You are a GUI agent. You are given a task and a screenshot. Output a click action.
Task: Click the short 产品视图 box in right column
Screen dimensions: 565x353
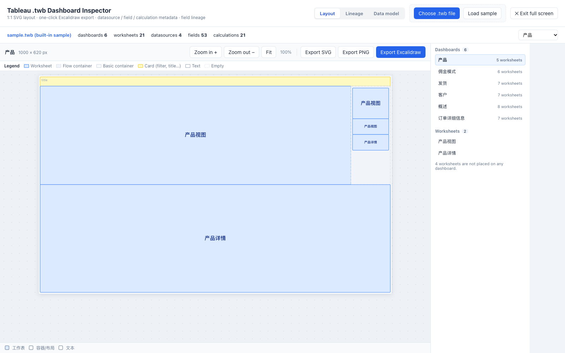[370, 126]
